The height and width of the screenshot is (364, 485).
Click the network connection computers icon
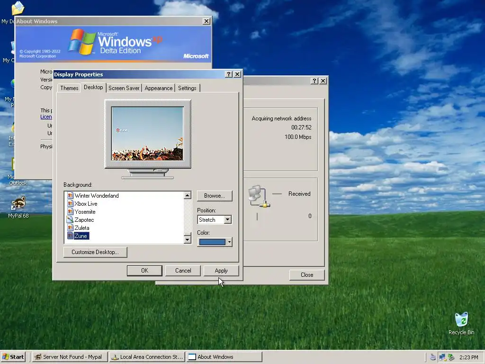(259, 196)
